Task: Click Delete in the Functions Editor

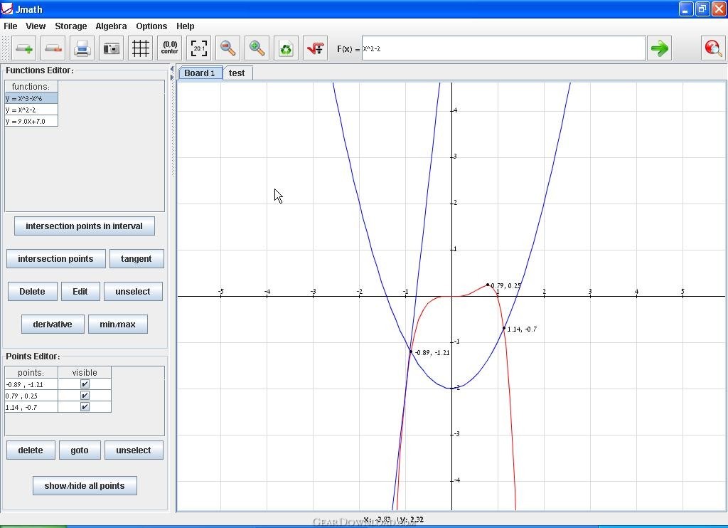Action: [33, 292]
